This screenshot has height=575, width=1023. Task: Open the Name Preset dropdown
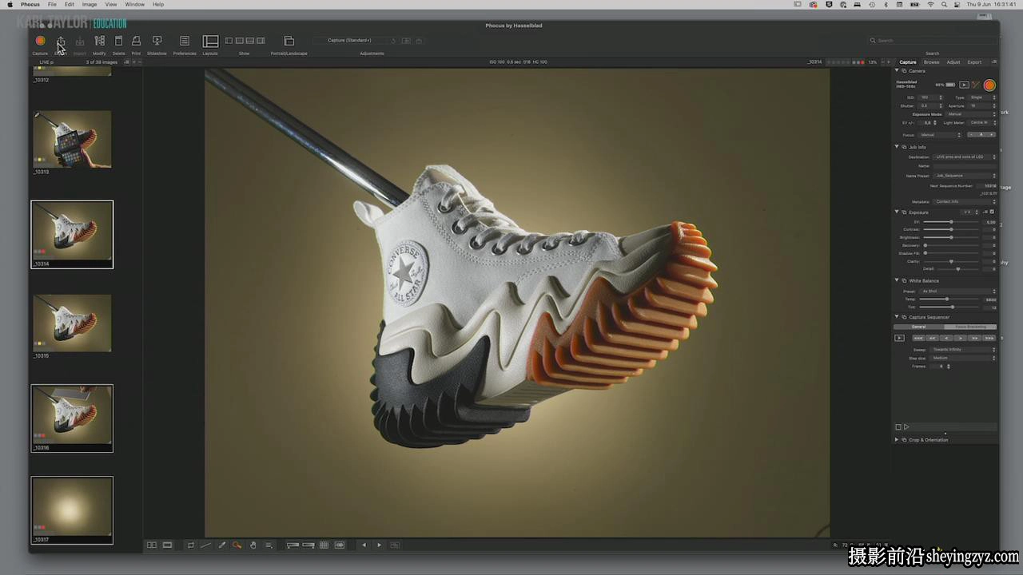[x=965, y=175]
